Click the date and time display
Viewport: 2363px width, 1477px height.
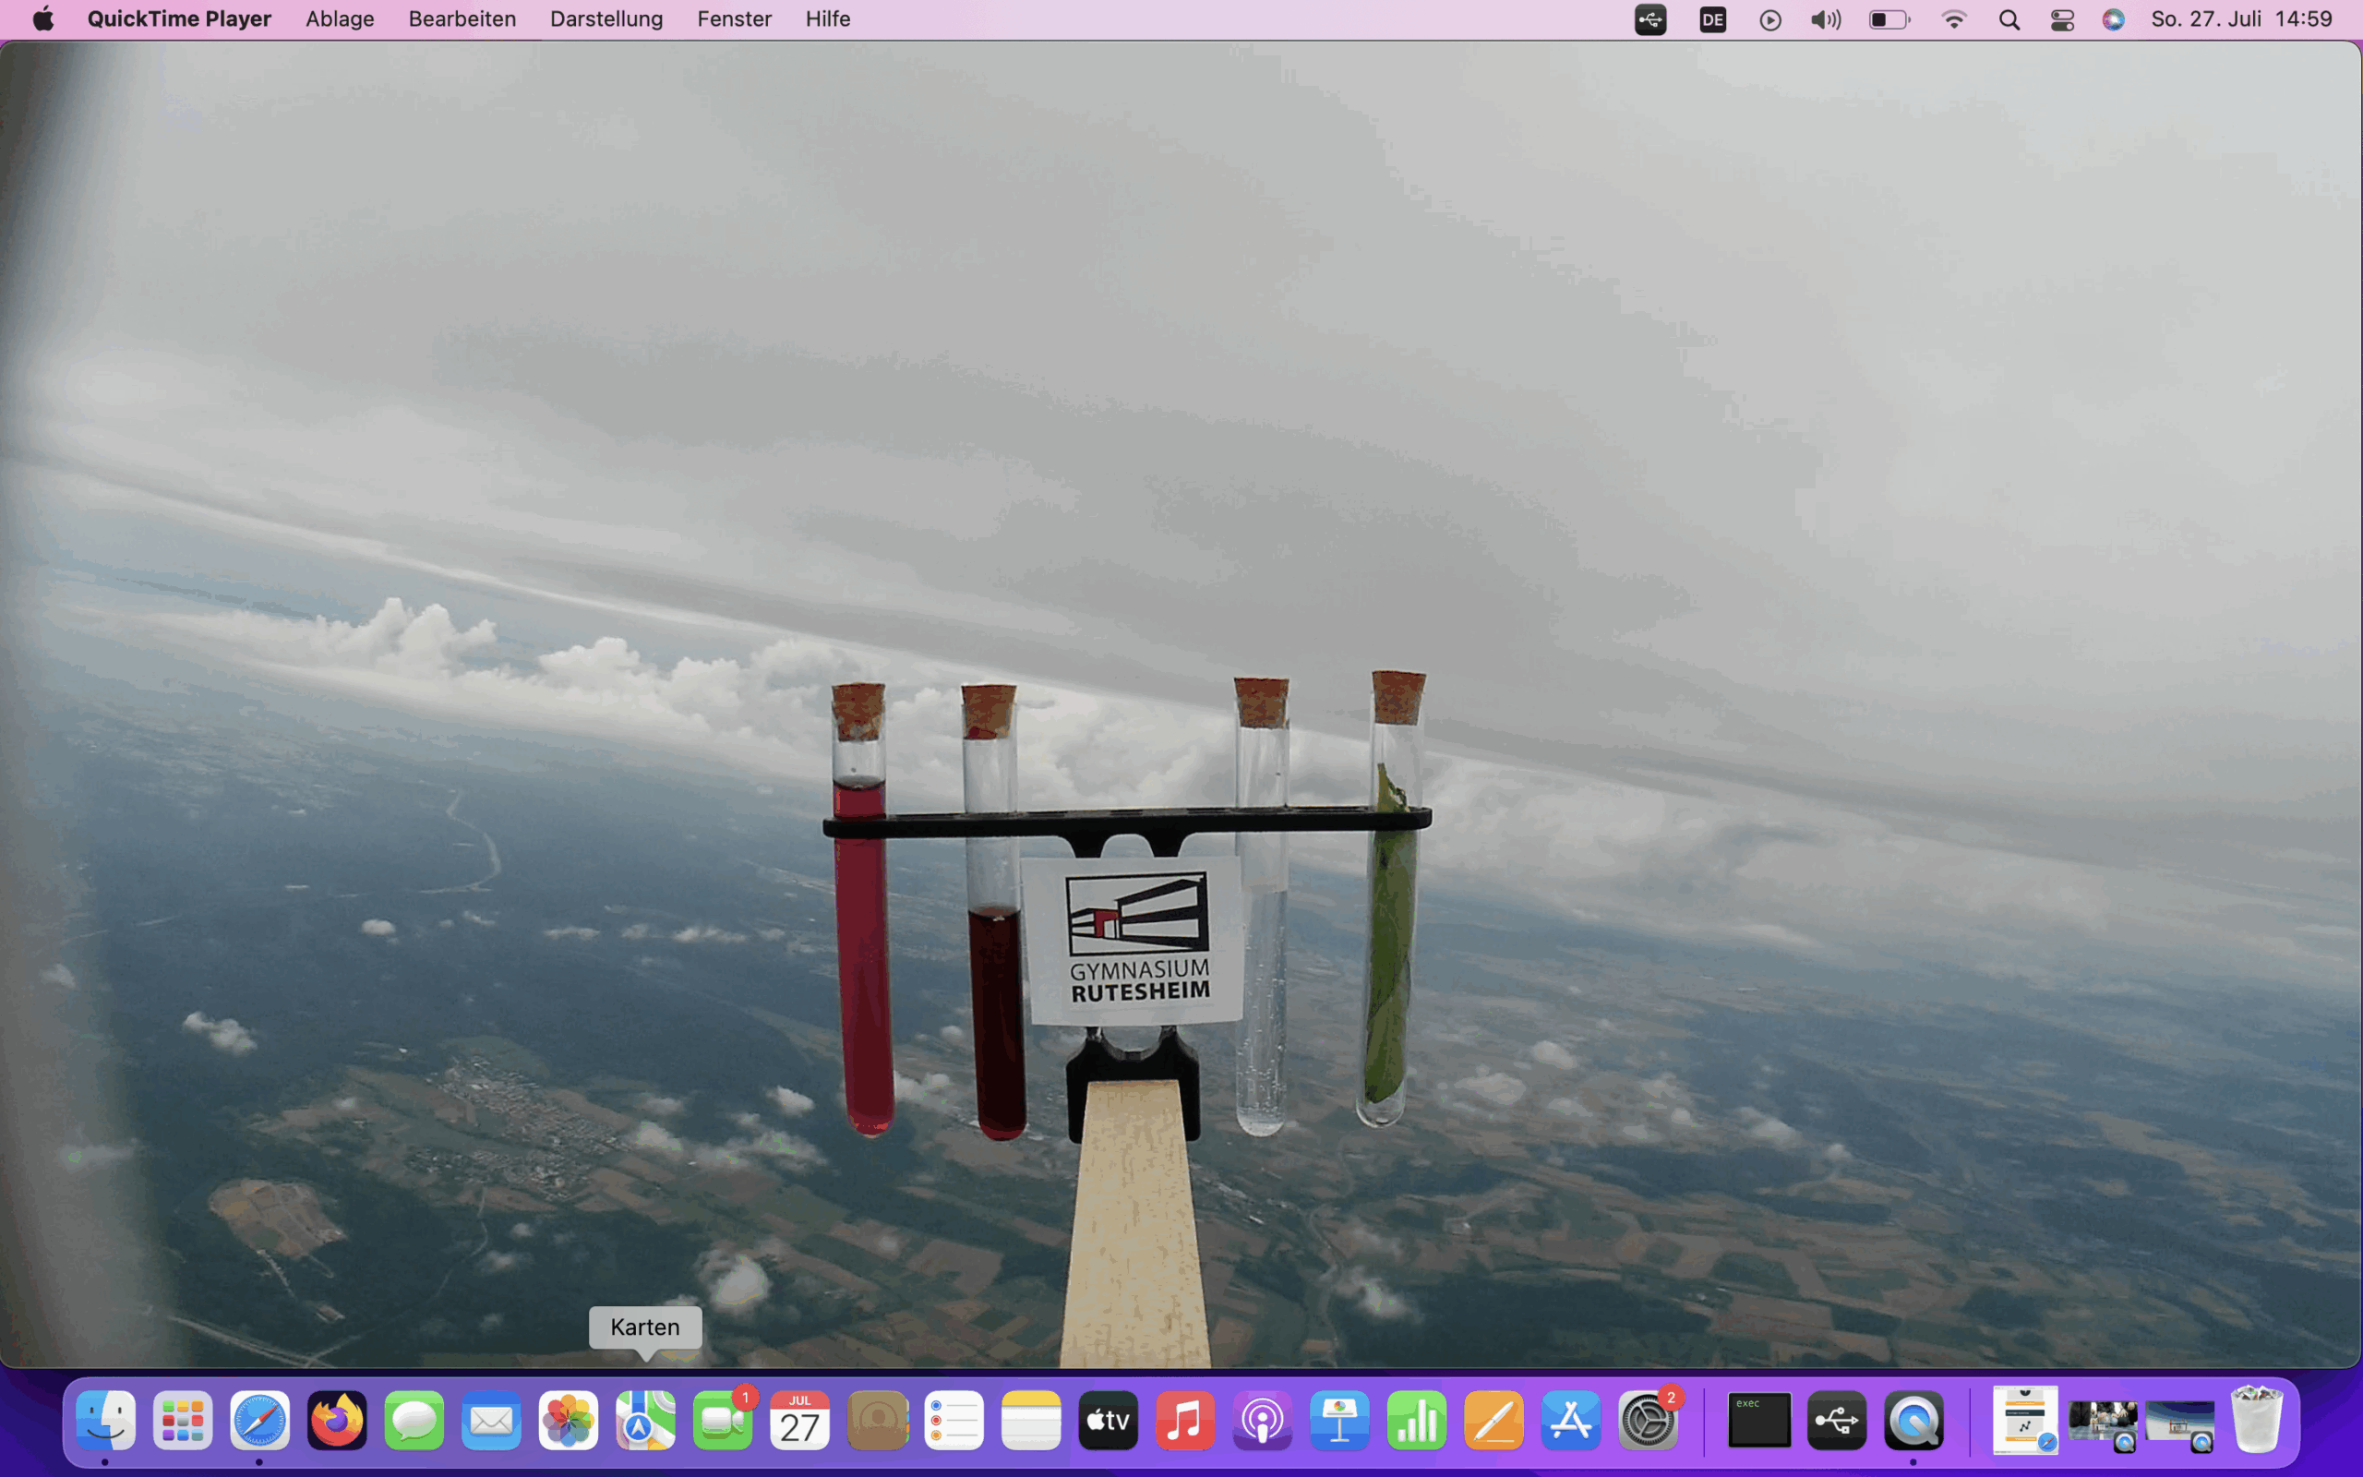(2241, 18)
